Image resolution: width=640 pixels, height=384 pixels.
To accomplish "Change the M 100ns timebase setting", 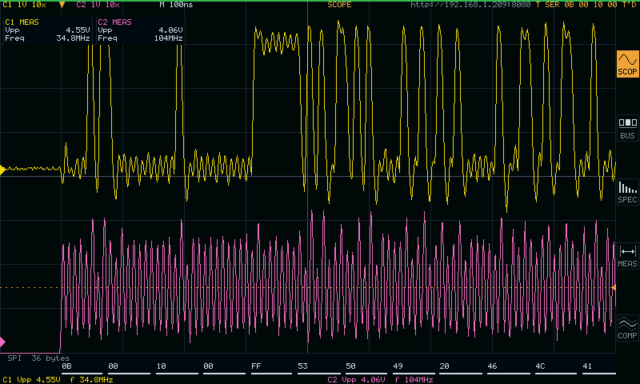I will 176,5.
